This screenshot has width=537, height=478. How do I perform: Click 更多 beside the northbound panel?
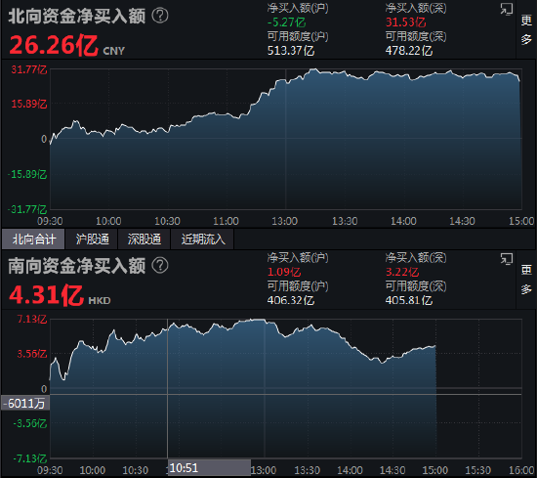pos(526,30)
